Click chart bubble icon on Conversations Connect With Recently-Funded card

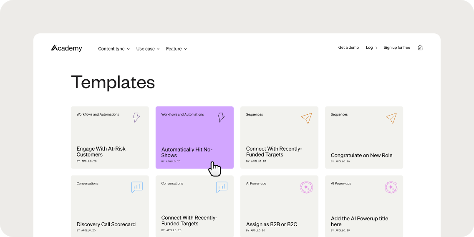click(x=222, y=187)
